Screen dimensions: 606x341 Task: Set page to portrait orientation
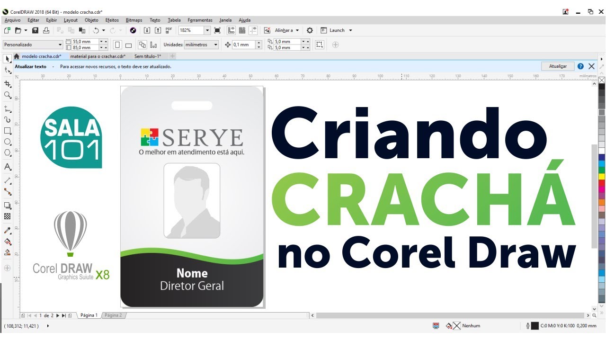tap(117, 45)
